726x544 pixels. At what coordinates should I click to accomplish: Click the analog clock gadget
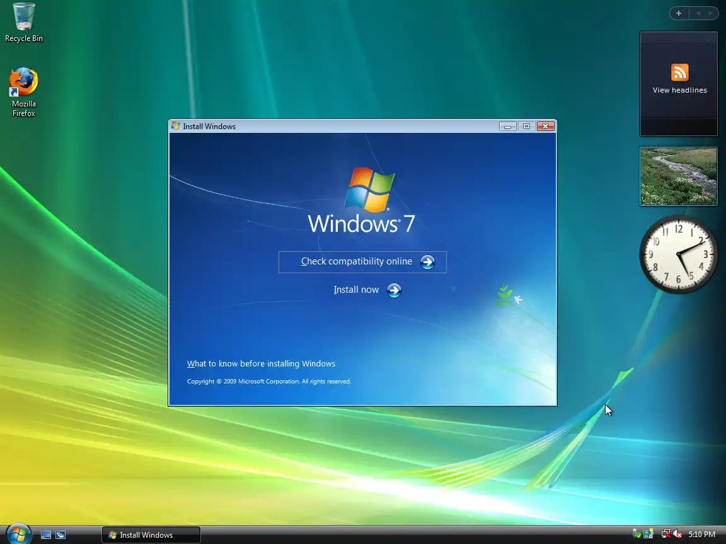[x=678, y=254]
